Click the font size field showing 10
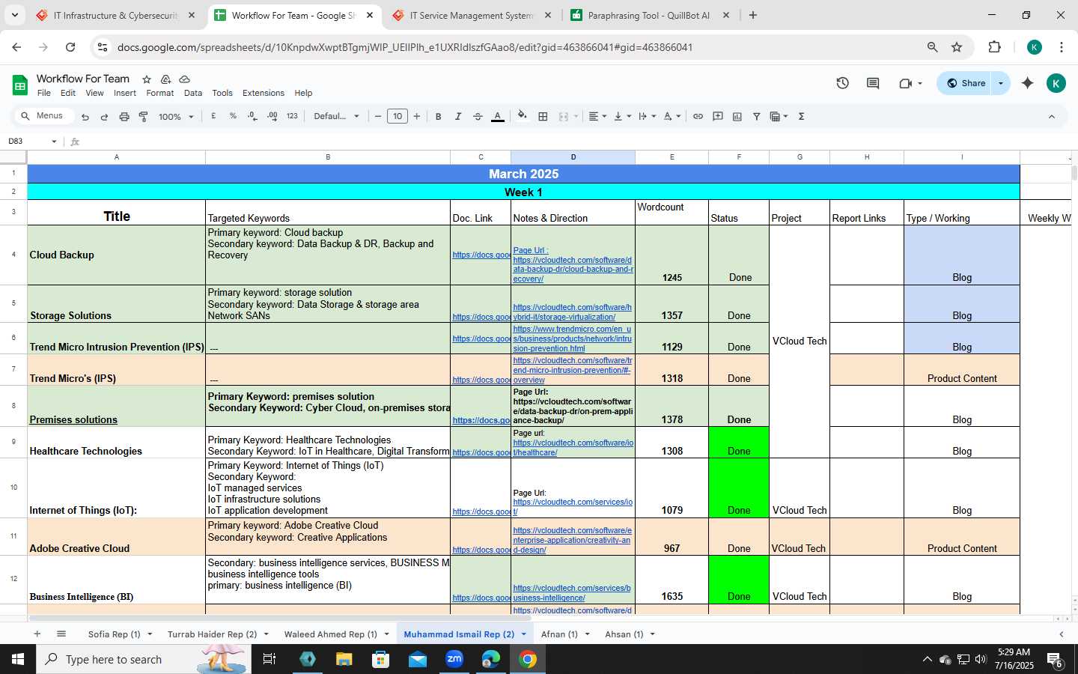The height and width of the screenshot is (674, 1078). point(398,116)
